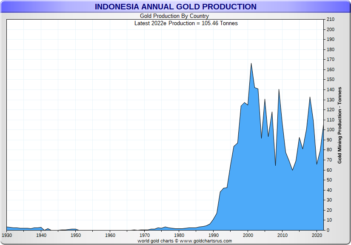The height and width of the screenshot is (245, 351).
Task: Click the trough near 2013 in the chart
Action: 292,170
